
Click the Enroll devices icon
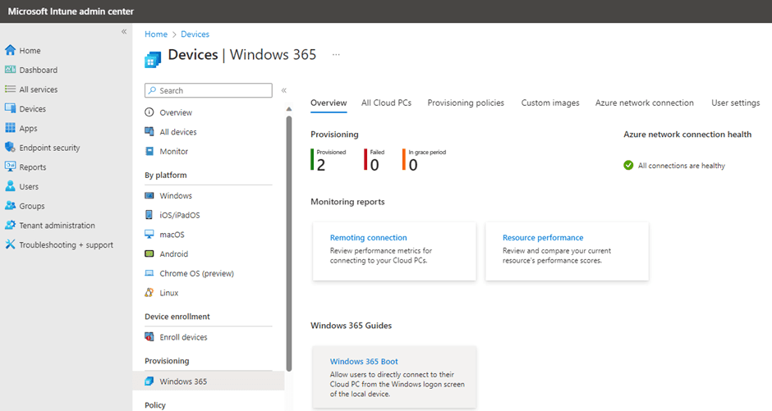pyautogui.click(x=149, y=337)
